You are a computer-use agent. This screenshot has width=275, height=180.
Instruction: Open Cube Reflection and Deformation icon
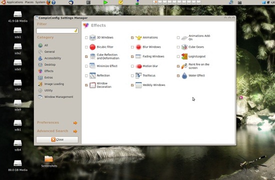[92, 56]
